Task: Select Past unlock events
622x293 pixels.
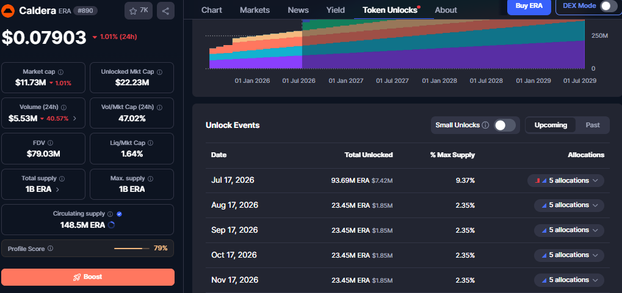Action: (593, 125)
